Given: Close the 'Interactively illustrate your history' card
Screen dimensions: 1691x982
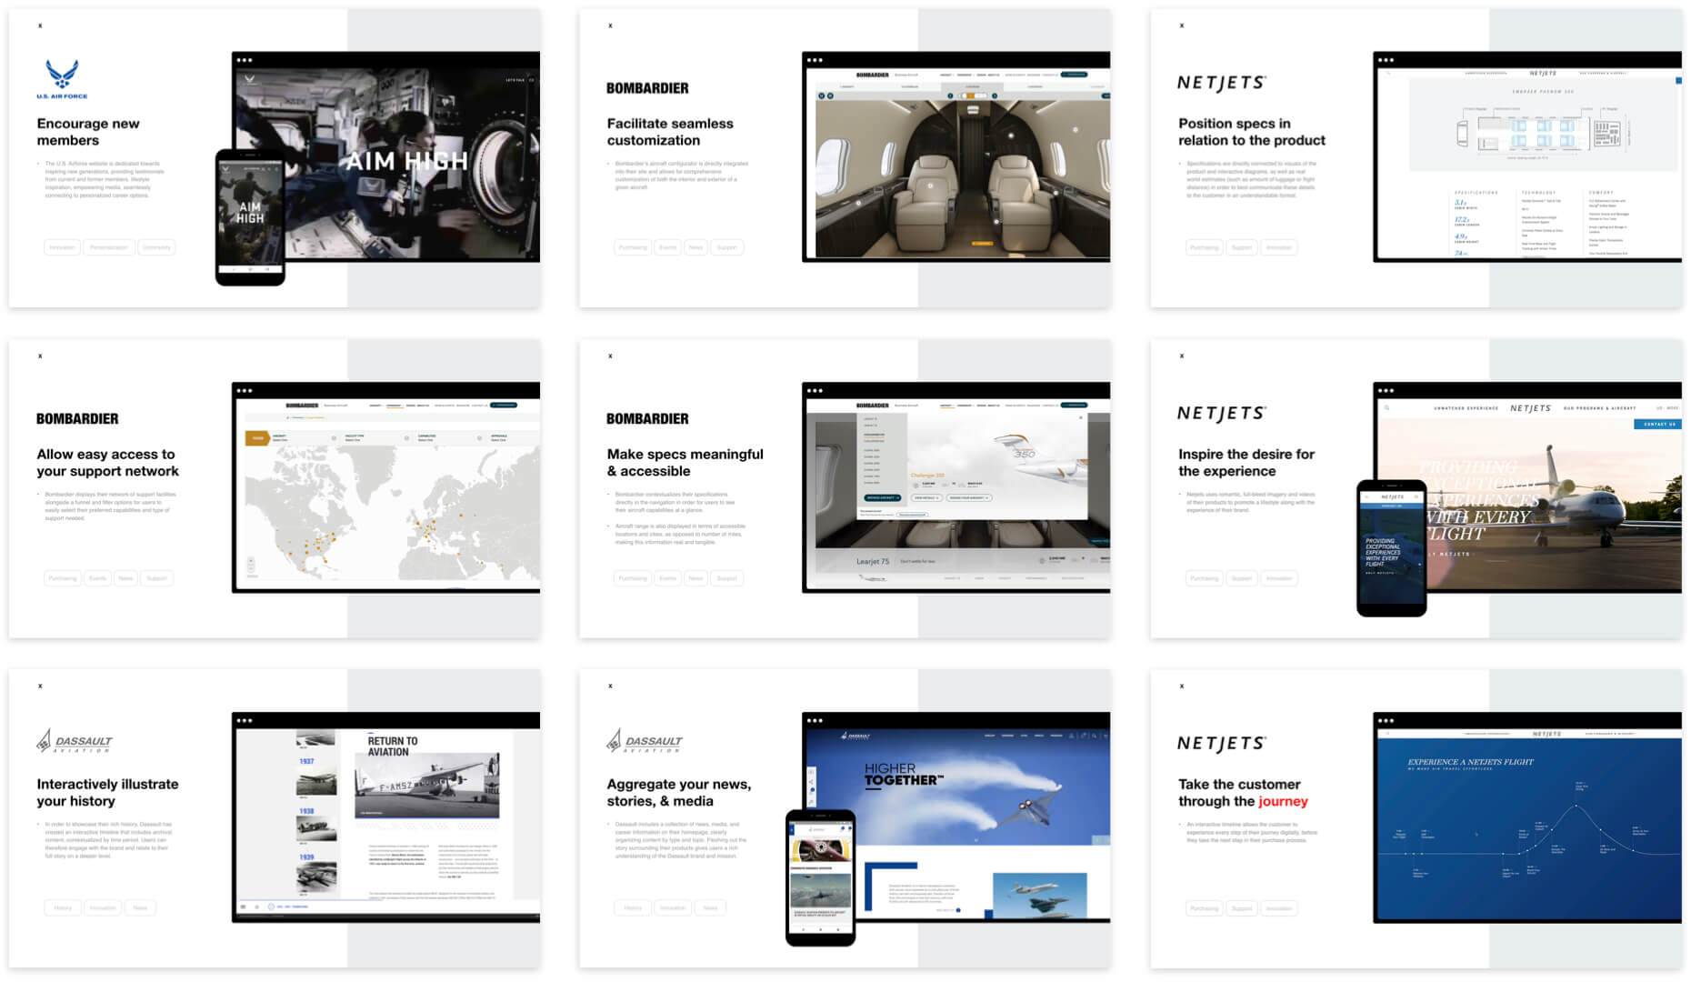Looking at the screenshot, I should pyautogui.click(x=40, y=686).
